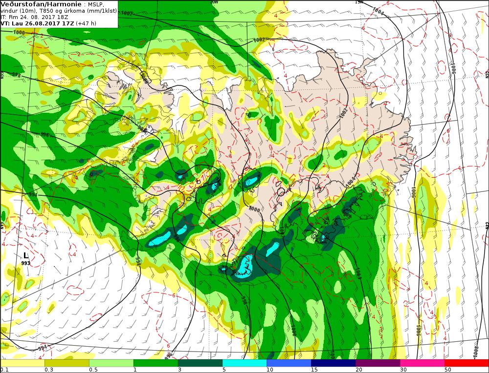Click the legend value '0.3'
Viewport: 489px width, 373px height.
click(x=48, y=370)
